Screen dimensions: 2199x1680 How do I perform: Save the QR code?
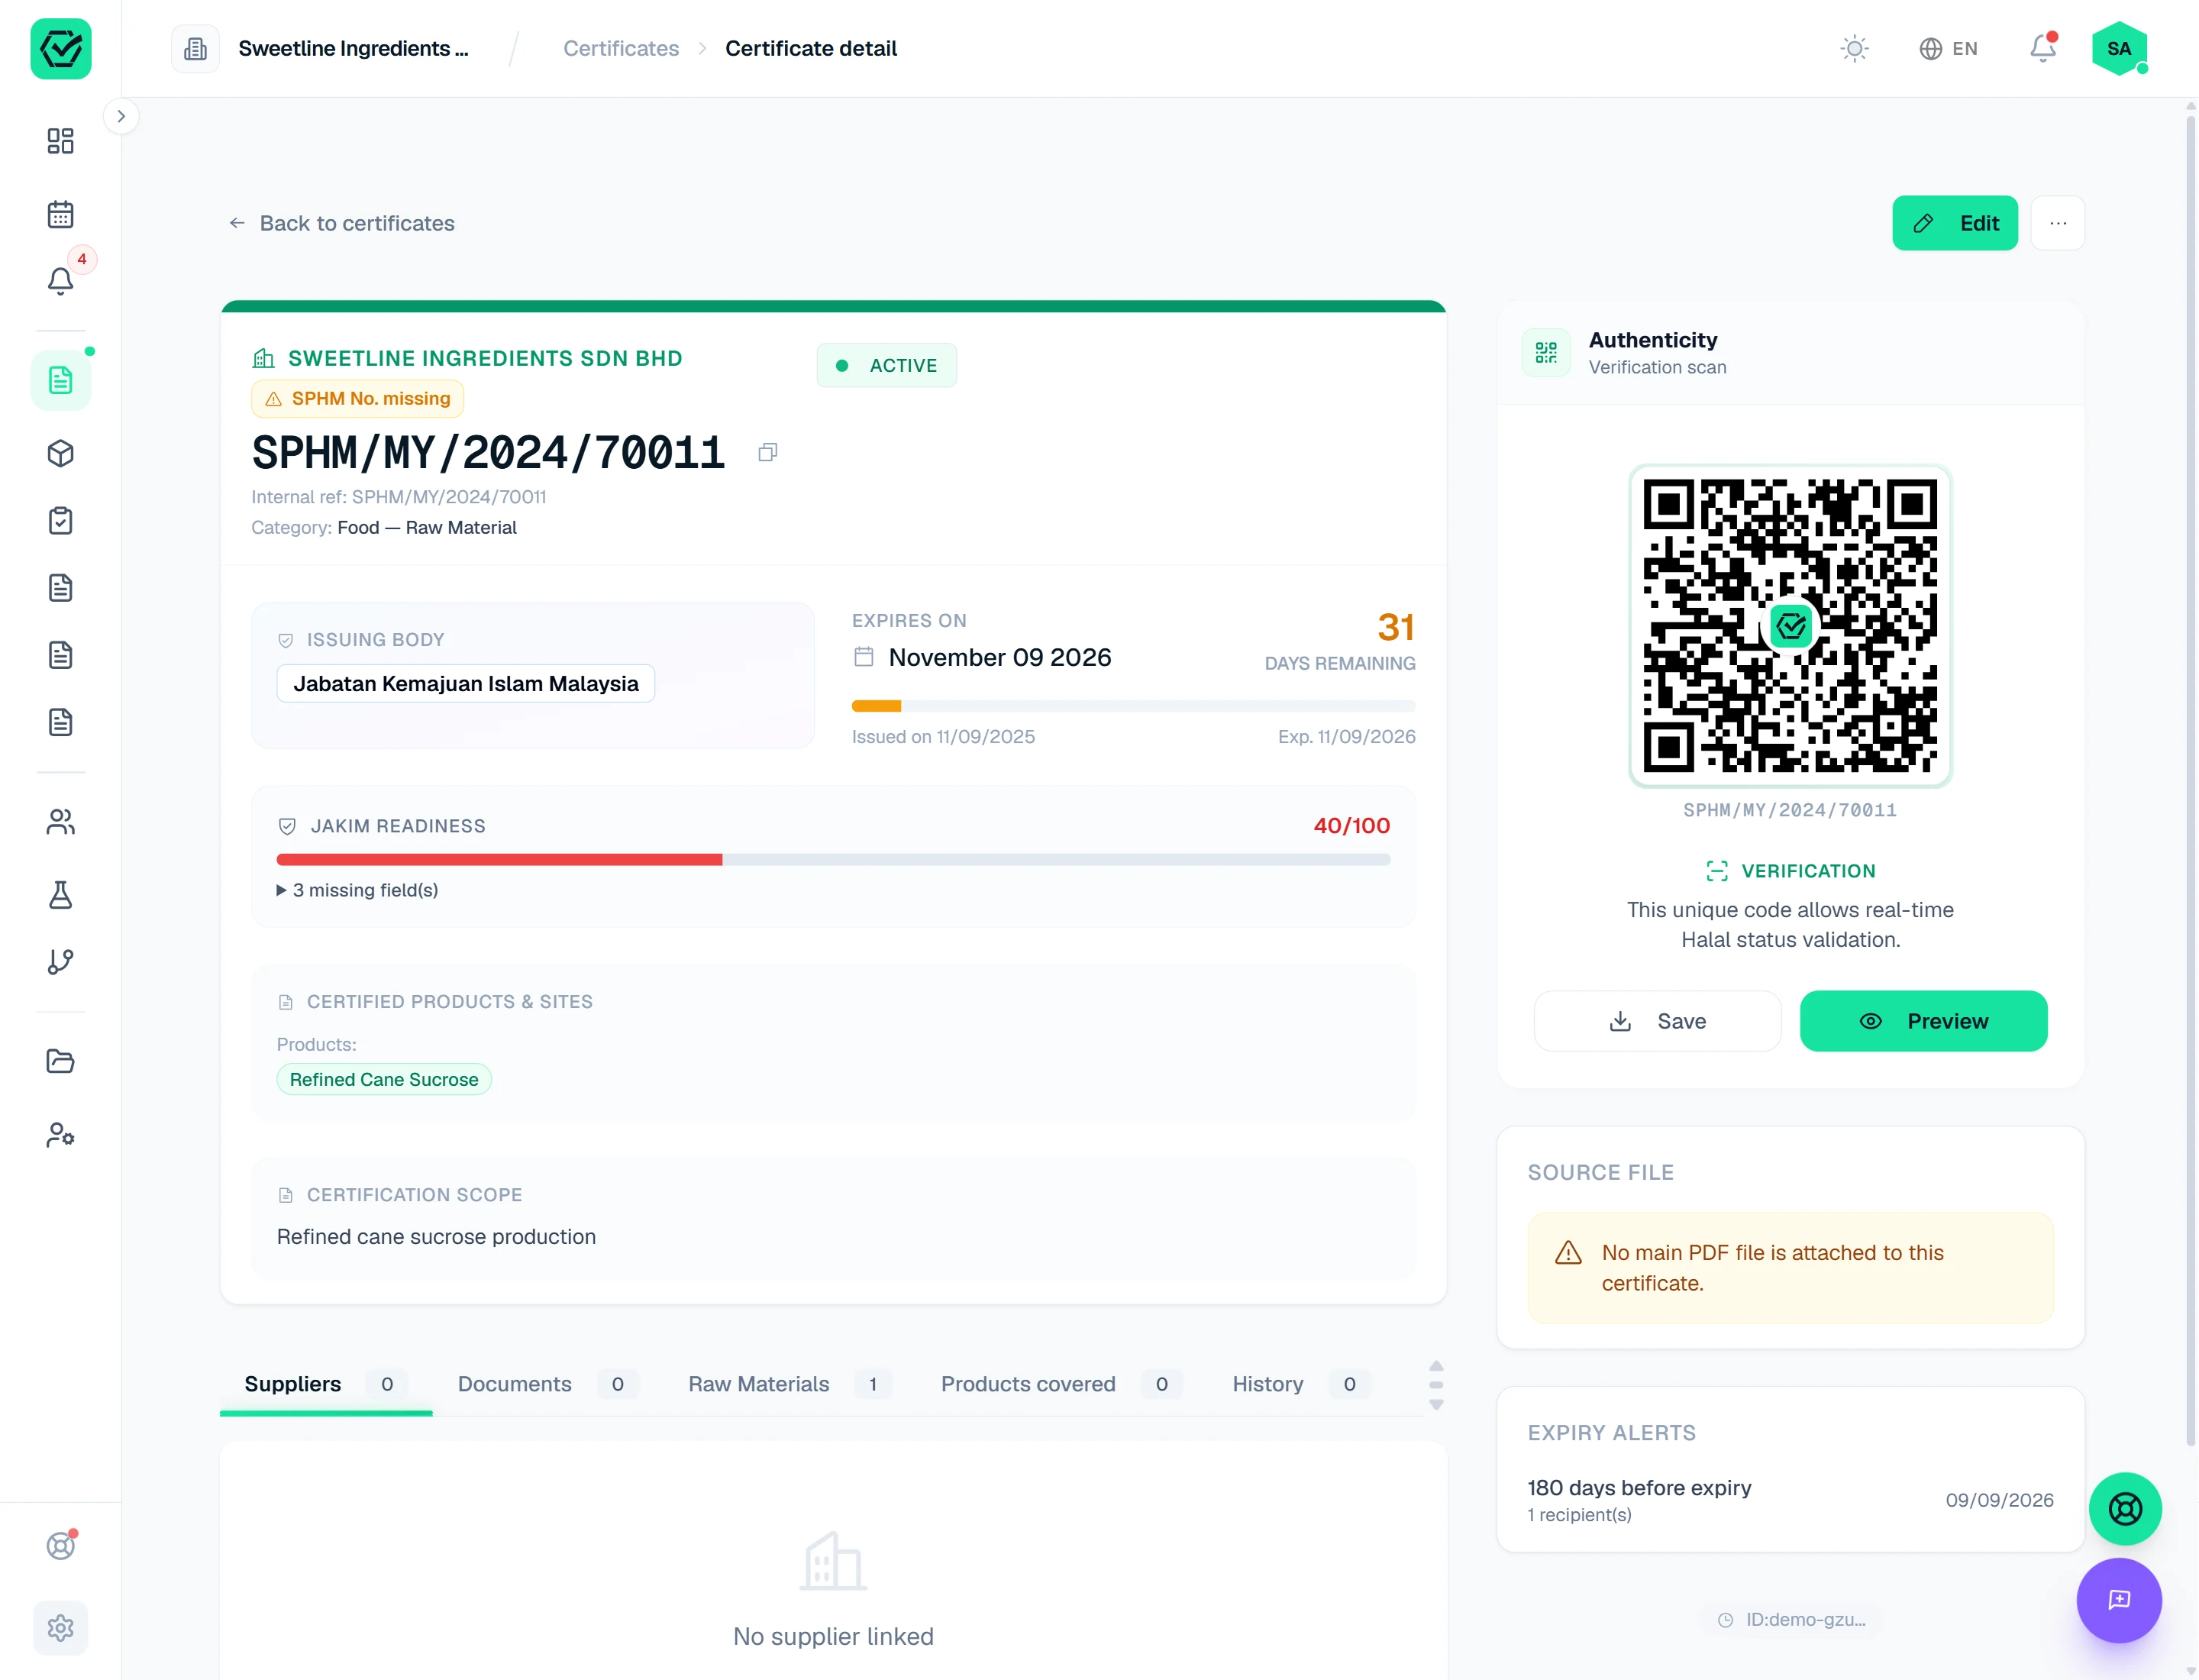click(1657, 1020)
